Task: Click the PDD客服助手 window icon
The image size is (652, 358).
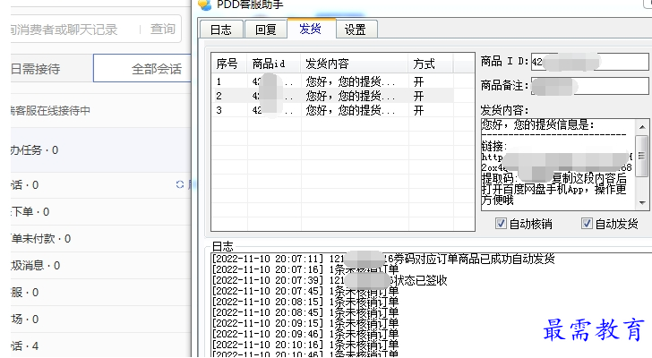Action: (x=204, y=4)
